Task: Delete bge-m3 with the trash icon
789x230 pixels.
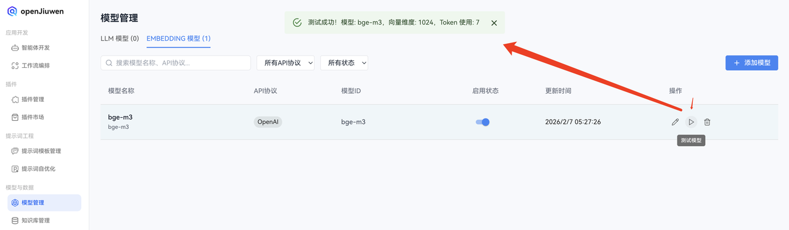Action: (707, 122)
